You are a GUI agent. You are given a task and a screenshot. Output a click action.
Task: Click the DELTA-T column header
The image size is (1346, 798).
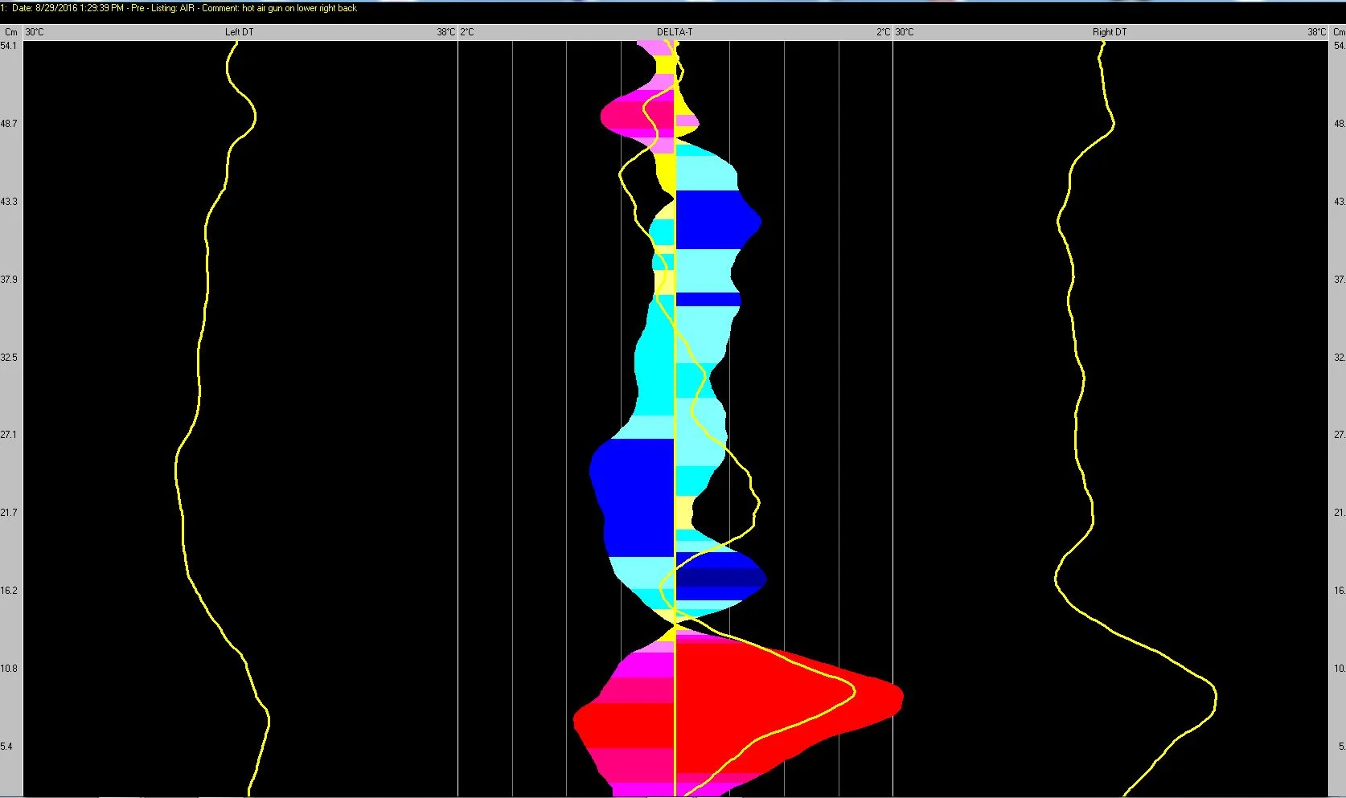tap(674, 32)
